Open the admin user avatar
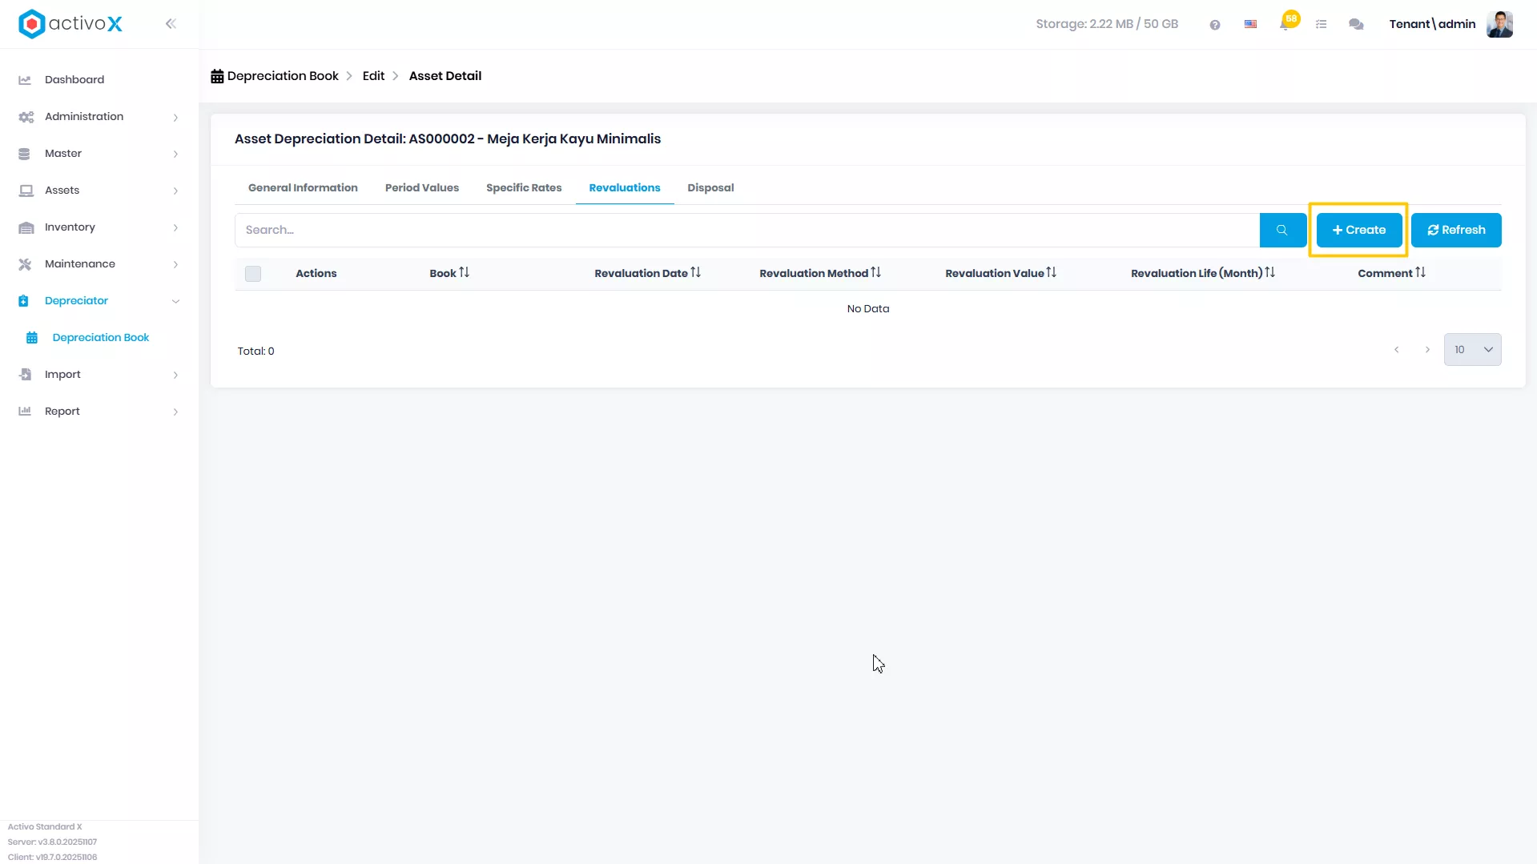This screenshot has height=864, width=1537. (x=1499, y=24)
